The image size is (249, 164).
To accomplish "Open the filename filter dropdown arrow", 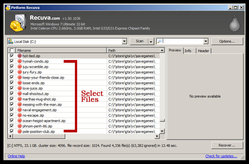I will 206,41.
